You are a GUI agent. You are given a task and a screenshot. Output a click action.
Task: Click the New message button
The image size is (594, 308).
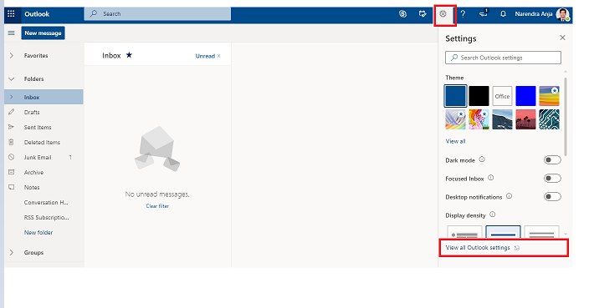(43, 33)
